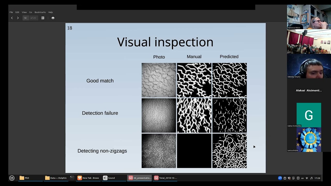The width and height of the screenshot is (331, 186).
Task: Click the Detection failure photo image
Action: (x=159, y=115)
